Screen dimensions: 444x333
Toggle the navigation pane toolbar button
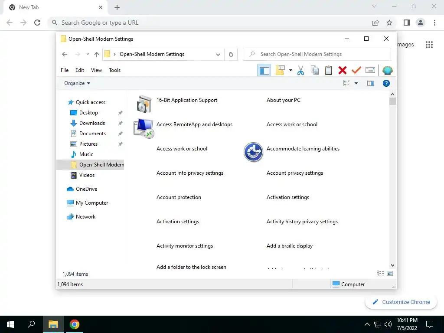264,70
